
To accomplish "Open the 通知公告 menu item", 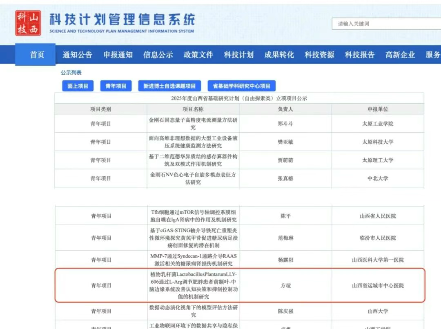I will [77, 55].
